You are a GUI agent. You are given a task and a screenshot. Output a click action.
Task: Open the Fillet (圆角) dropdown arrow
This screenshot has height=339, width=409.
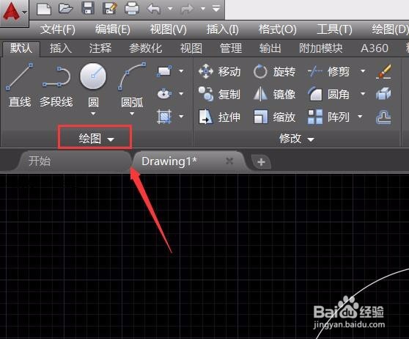coord(363,93)
